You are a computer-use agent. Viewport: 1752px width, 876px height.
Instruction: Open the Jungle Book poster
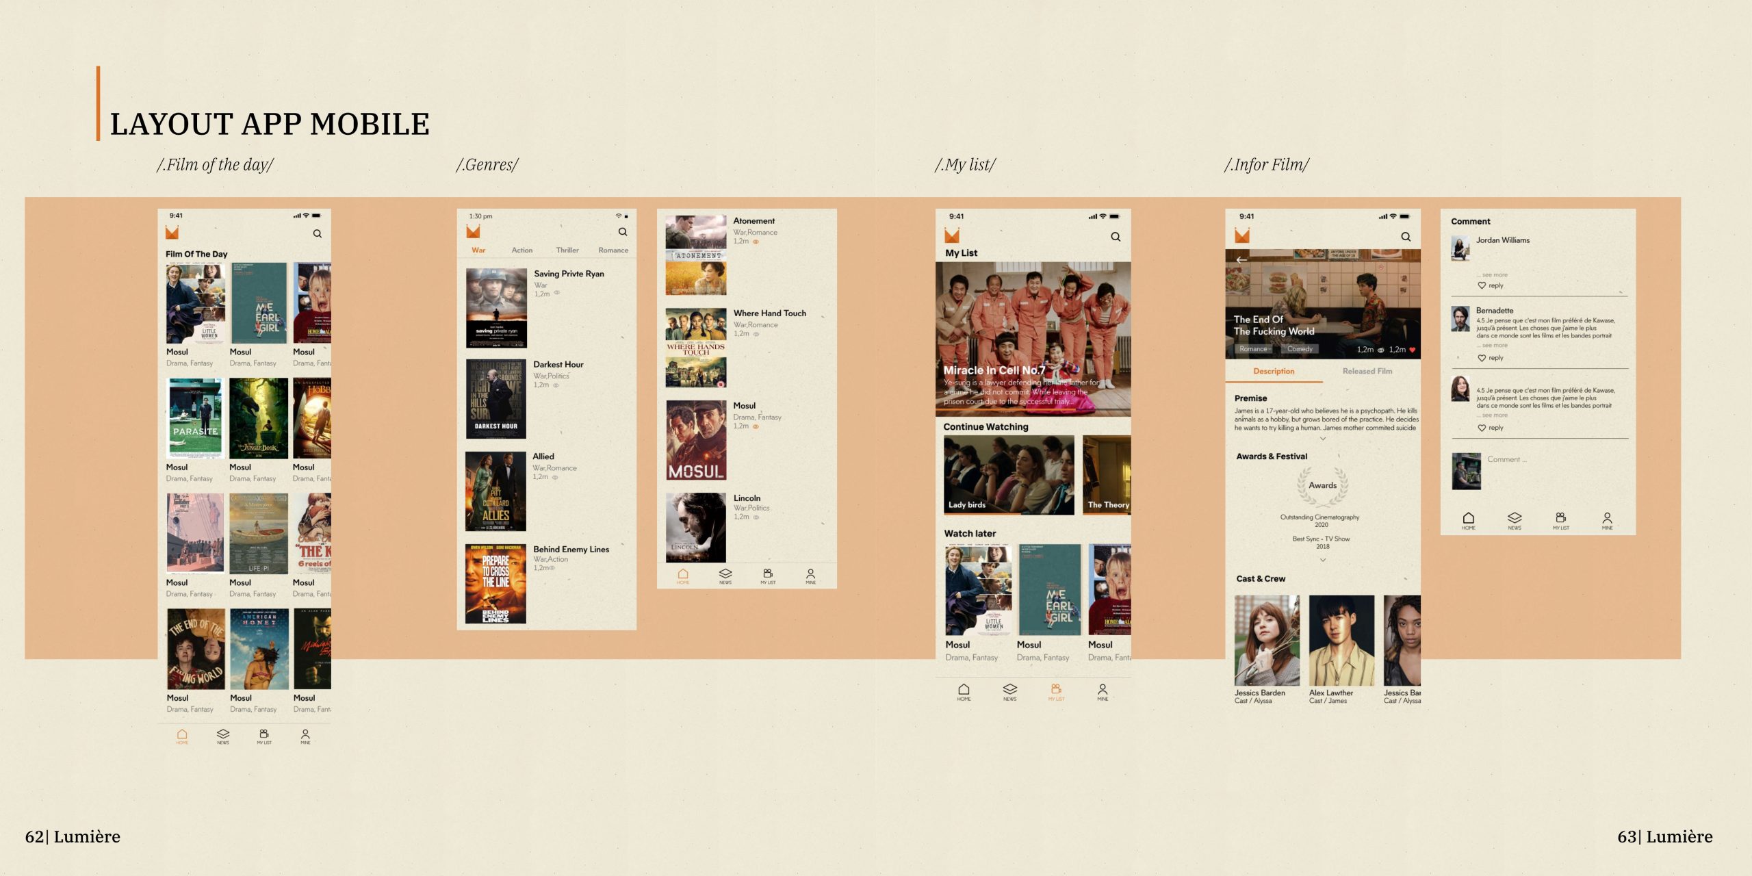(x=259, y=418)
